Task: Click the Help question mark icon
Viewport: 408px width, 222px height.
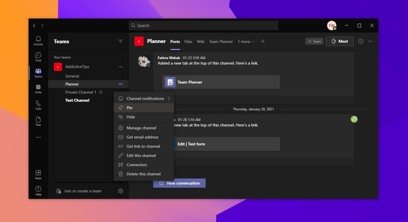Action: [x=38, y=191]
